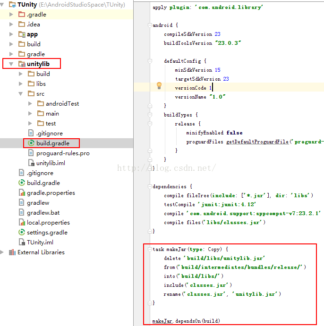Fold the release block in gutter
This screenshot has height=326, width=324.
[x=150, y=124]
